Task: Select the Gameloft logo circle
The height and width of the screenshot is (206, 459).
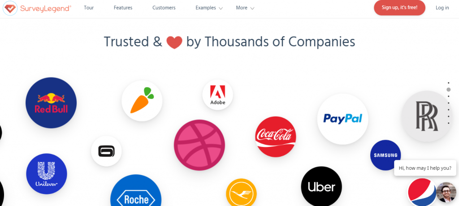Action: 106,151
